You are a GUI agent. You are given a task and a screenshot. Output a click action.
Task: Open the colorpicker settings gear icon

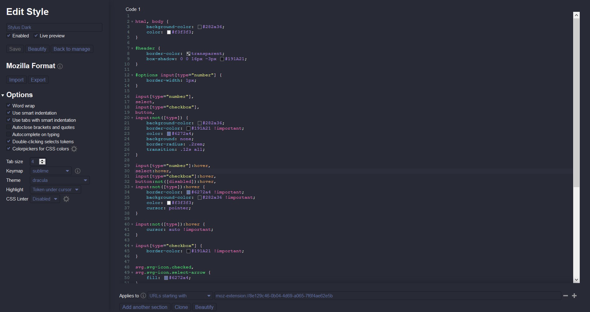74,149
